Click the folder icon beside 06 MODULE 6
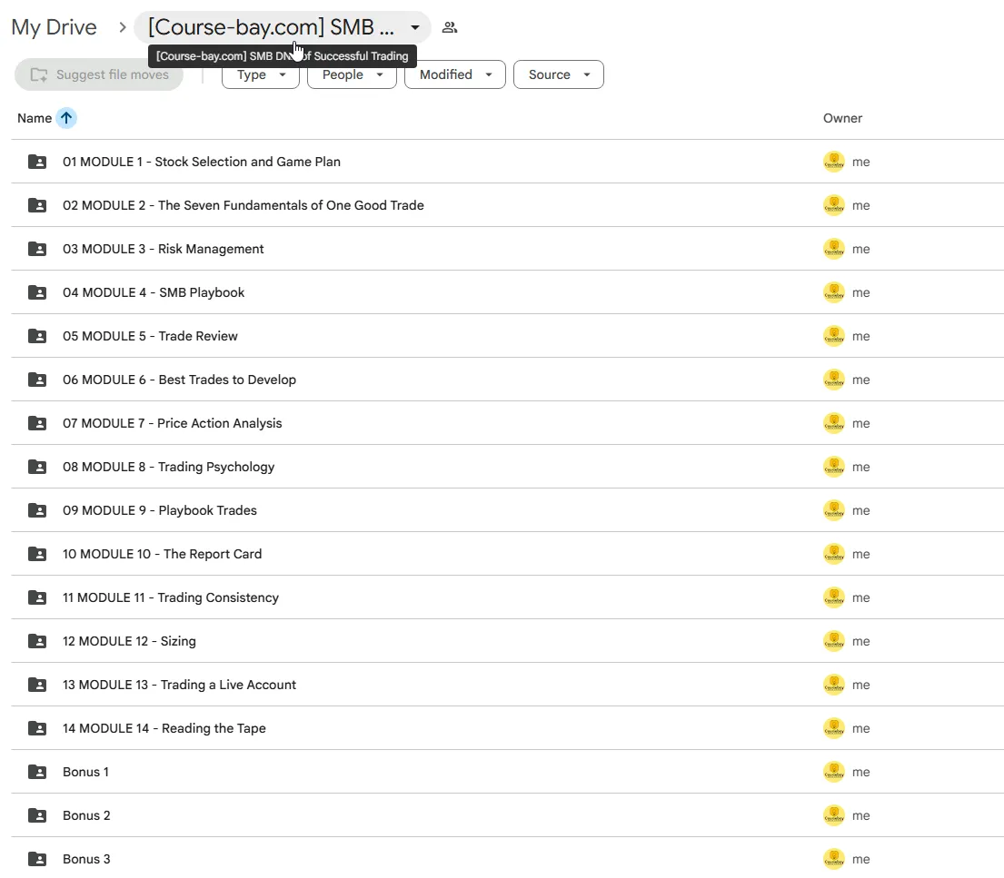 [37, 380]
